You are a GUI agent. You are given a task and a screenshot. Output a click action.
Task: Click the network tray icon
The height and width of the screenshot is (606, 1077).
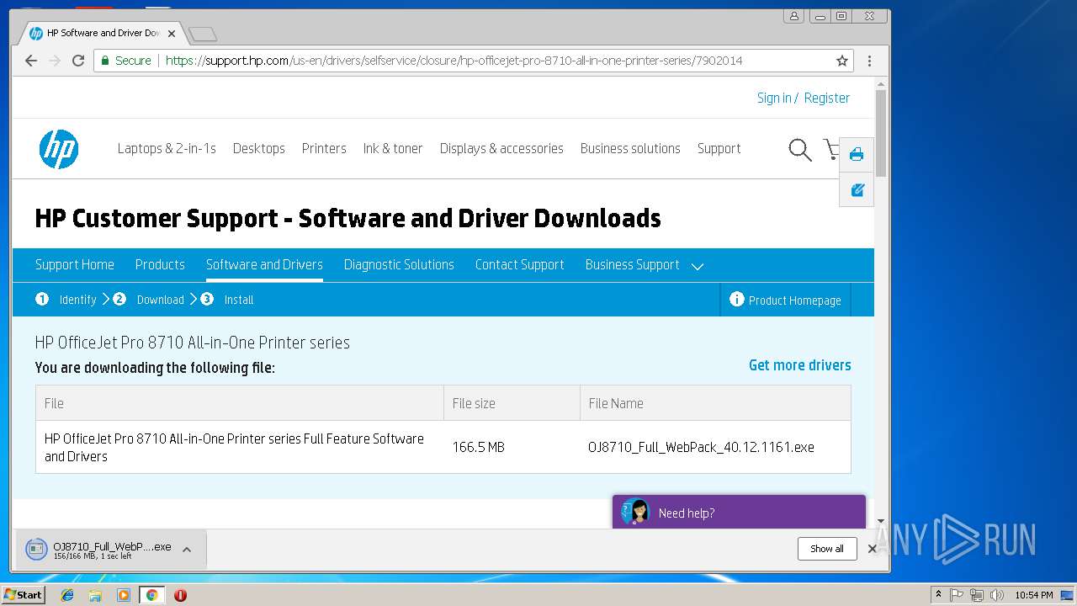(x=977, y=595)
